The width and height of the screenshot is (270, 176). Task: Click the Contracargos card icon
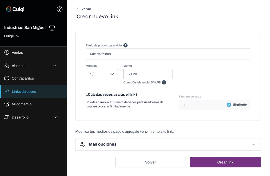tap(7, 78)
